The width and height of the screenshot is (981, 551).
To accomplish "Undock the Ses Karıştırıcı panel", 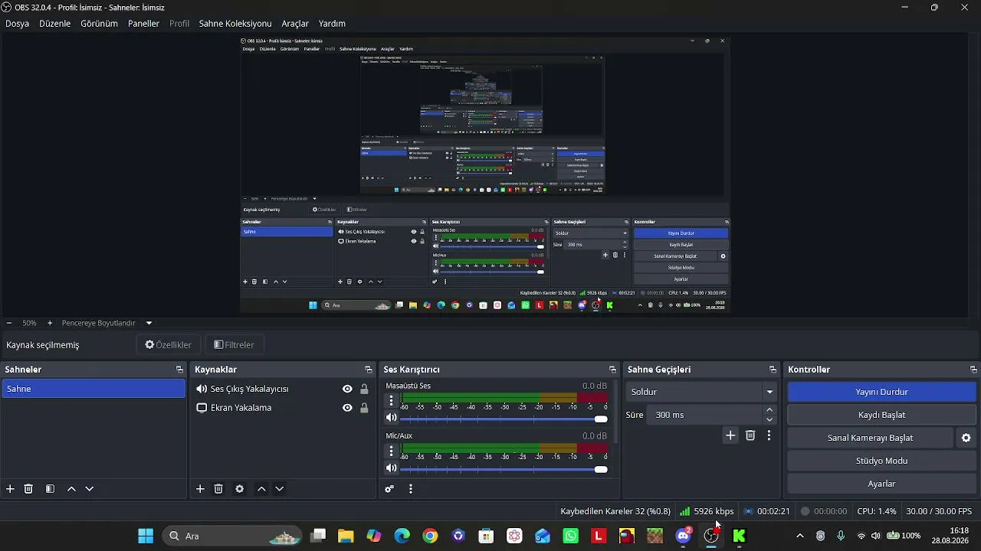I will [612, 370].
